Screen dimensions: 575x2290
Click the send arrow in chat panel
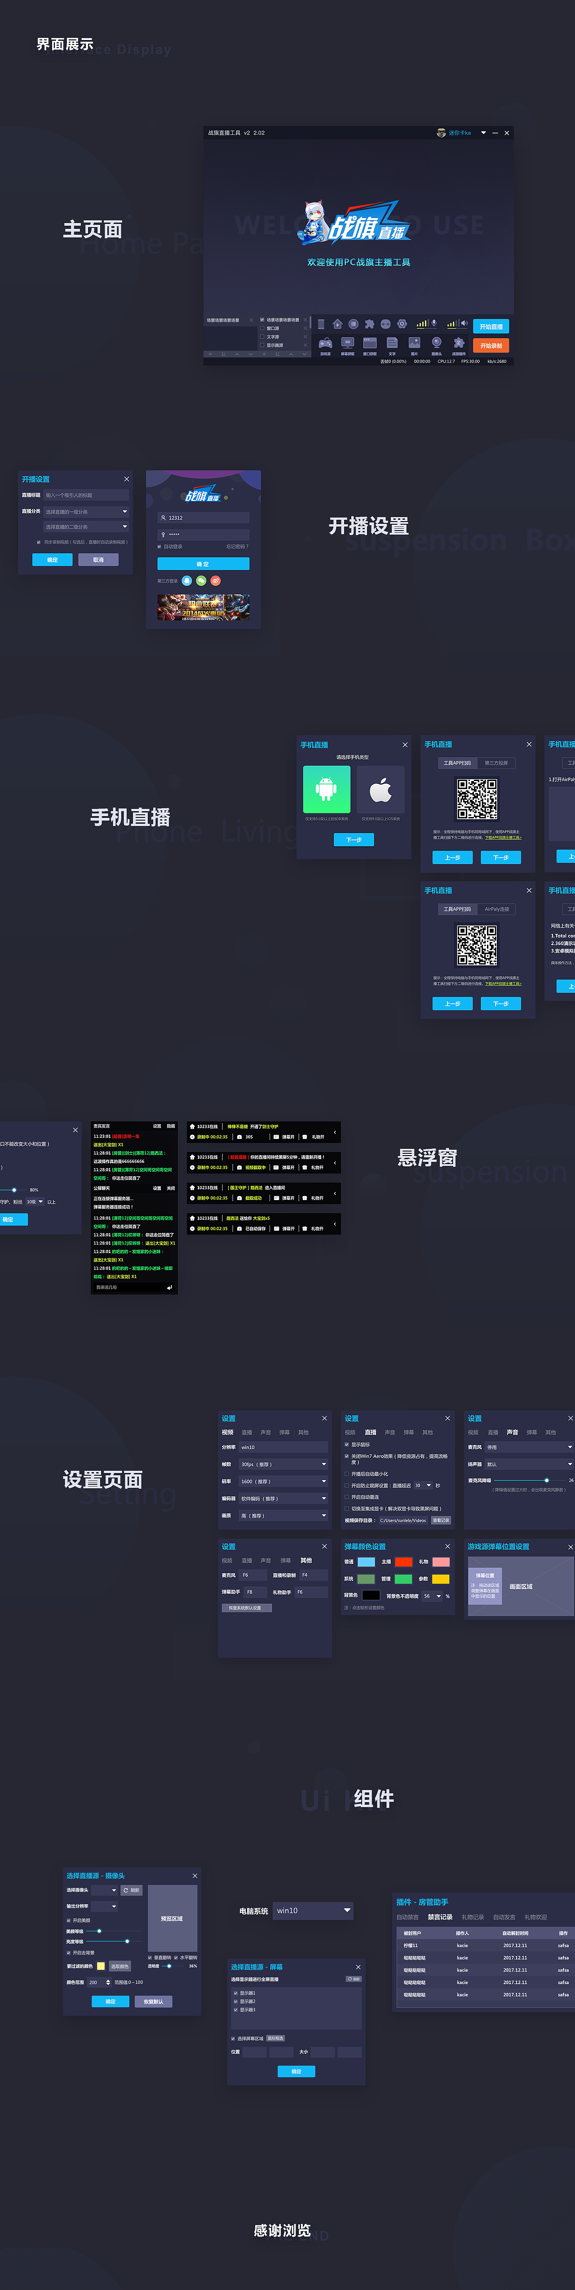click(x=169, y=1286)
